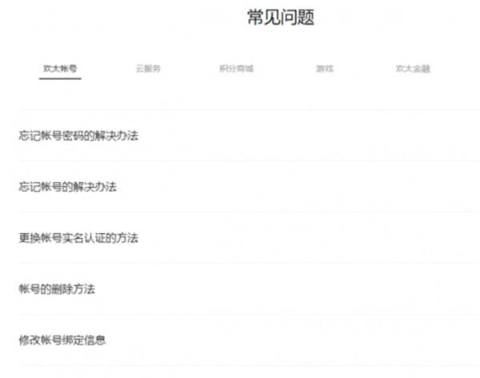Select 修改帐号绑定信息 question
Viewport: 480px width, 378px height.
[x=62, y=340]
